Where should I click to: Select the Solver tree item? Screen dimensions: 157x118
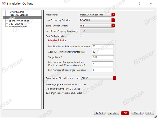[x=23, y=18]
